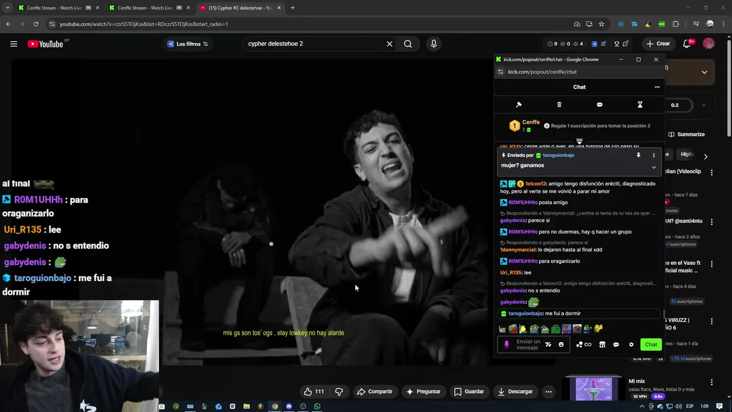Open Chrome three-dot menu
732x412 pixels.
[x=723, y=24]
